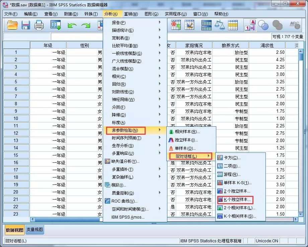The width and height of the screenshot is (308, 247).
Task: Expand the 降维(D) submenu
Action: (135, 115)
